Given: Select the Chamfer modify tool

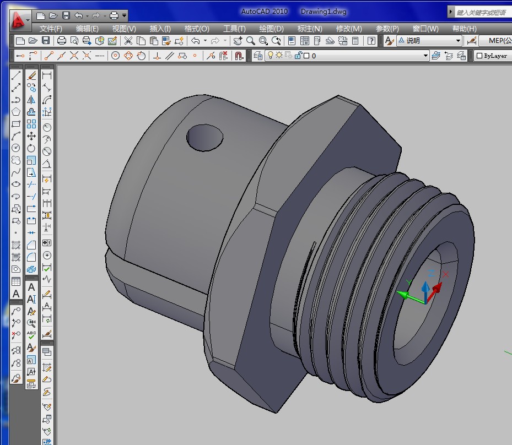Looking at the screenshot, I should [x=31, y=245].
